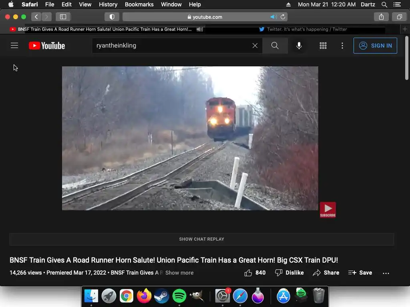The image size is (410, 307).
Task: Open the YouTube apps grid icon
Action: [323, 46]
